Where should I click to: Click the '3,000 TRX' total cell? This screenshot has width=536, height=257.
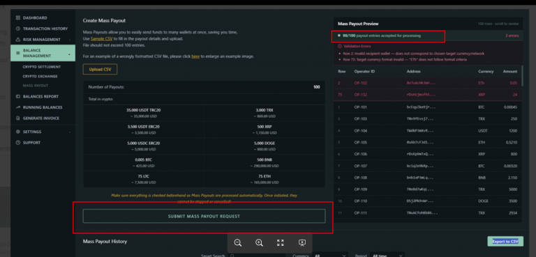(265, 113)
